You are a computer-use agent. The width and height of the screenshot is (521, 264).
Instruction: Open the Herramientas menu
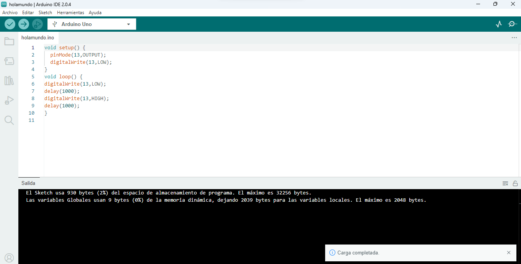click(x=70, y=13)
